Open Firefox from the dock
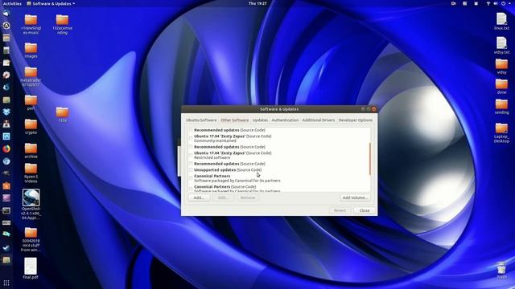Screen dimensions: 515x289 pyautogui.click(x=6, y=149)
